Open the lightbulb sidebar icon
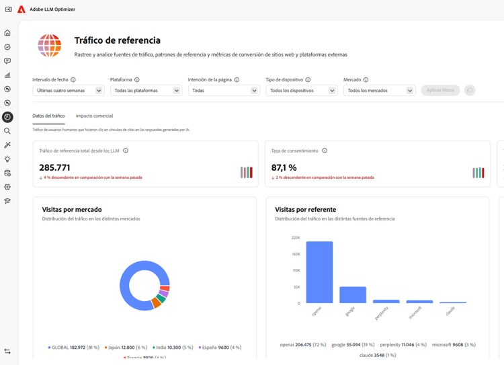The width and height of the screenshot is (504, 365). [7, 159]
